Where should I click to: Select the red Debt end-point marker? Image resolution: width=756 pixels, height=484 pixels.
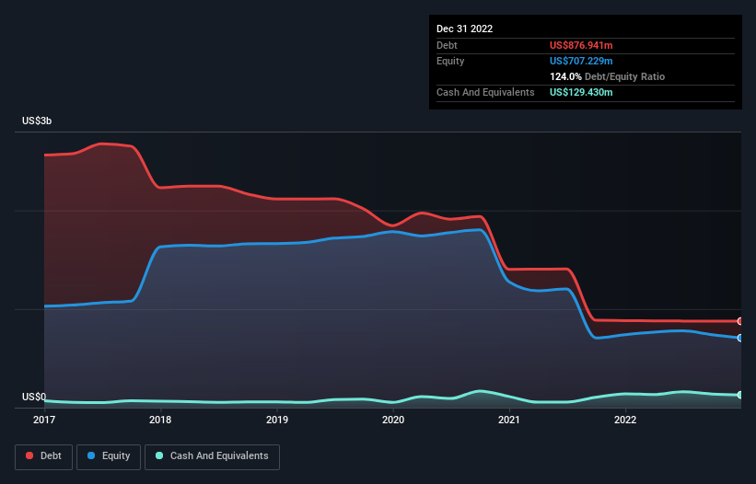740,321
